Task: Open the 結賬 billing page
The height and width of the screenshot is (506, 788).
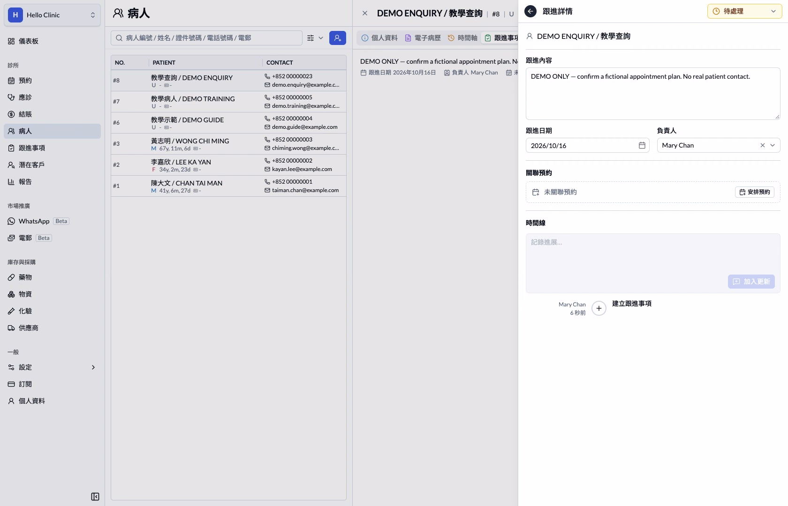Action: pyautogui.click(x=52, y=114)
